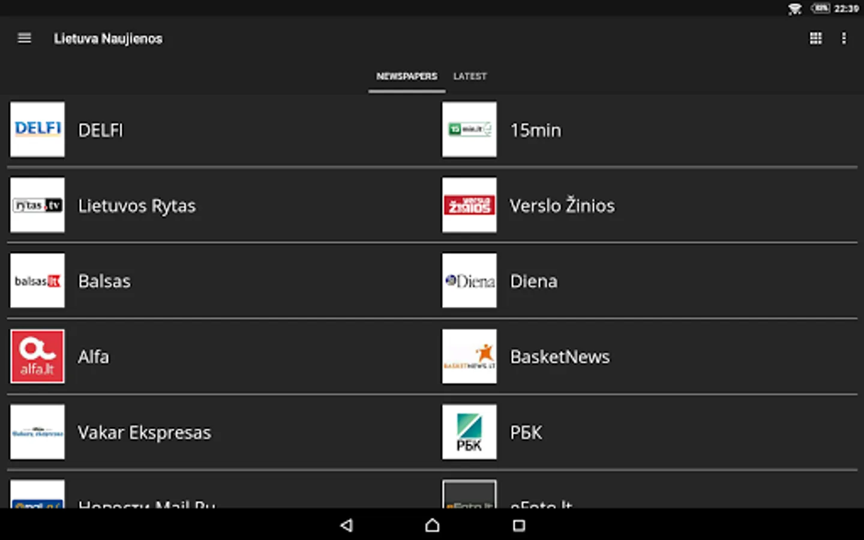
Task: Open Diena newspaper name
Action: coord(533,281)
